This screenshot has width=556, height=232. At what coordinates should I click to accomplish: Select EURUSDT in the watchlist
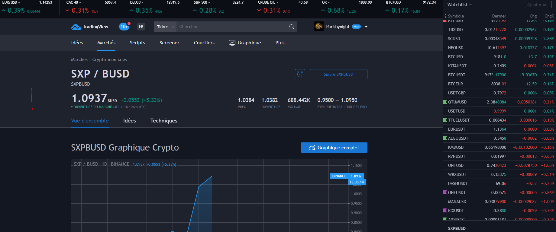pyautogui.click(x=499, y=129)
